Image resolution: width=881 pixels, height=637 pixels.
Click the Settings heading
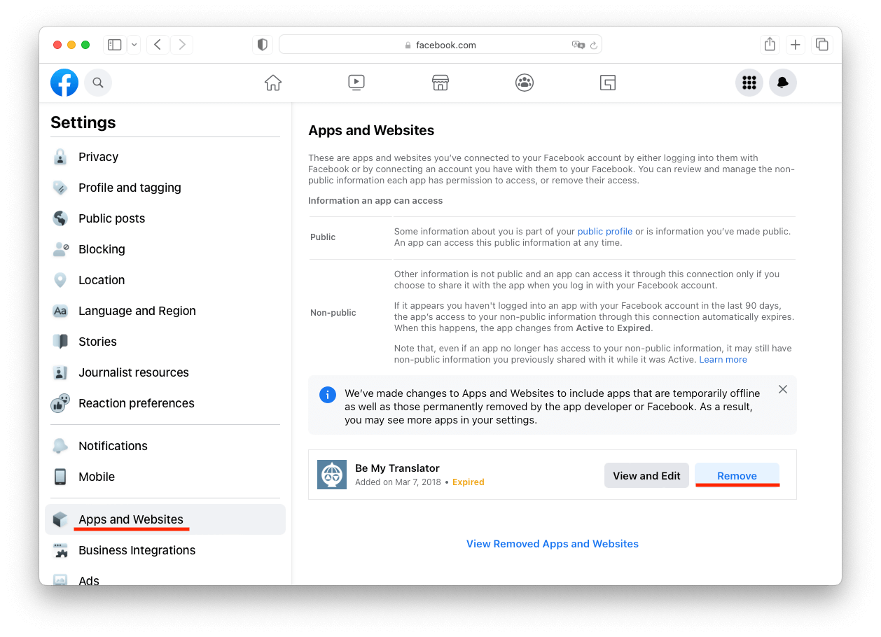(x=83, y=122)
